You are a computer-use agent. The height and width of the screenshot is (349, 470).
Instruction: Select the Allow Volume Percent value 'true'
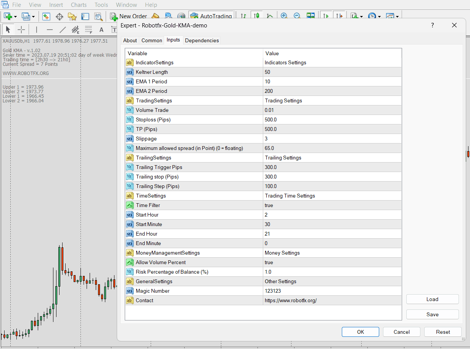pyautogui.click(x=332, y=262)
